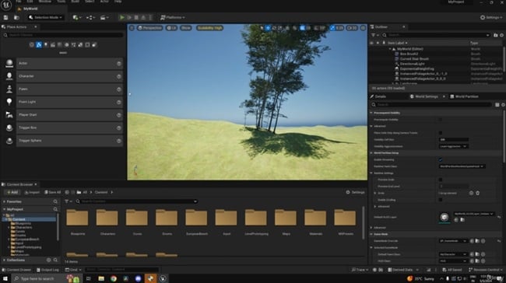Select the Volumes category icon in Place Actors
The height and width of the screenshot is (283, 506).
point(87,45)
